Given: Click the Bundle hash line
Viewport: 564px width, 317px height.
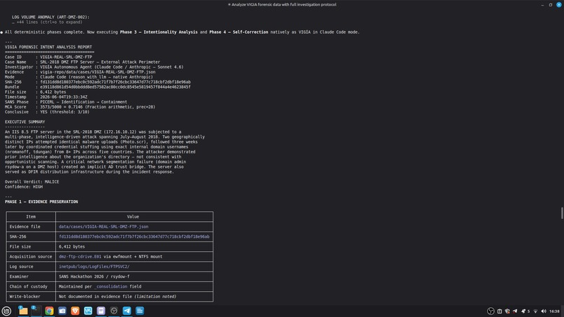Looking at the screenshot, I should click(97, 87).
